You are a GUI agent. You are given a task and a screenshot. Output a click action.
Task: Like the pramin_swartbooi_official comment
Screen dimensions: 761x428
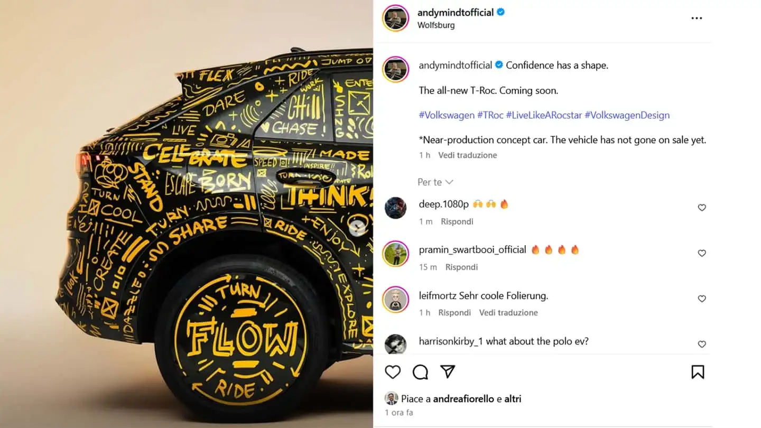coord(702,253)
